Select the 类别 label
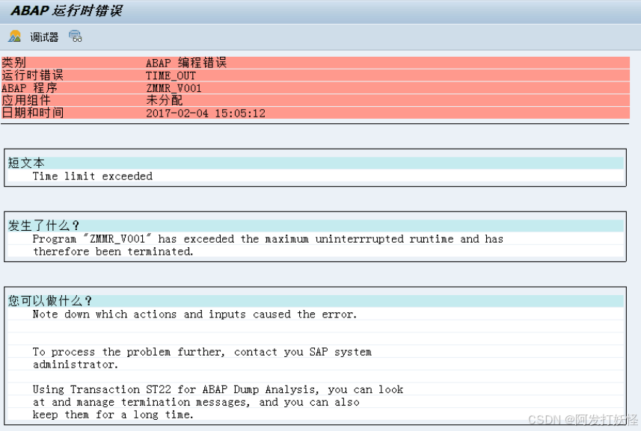Screen dimensions: 641x431 14,63
